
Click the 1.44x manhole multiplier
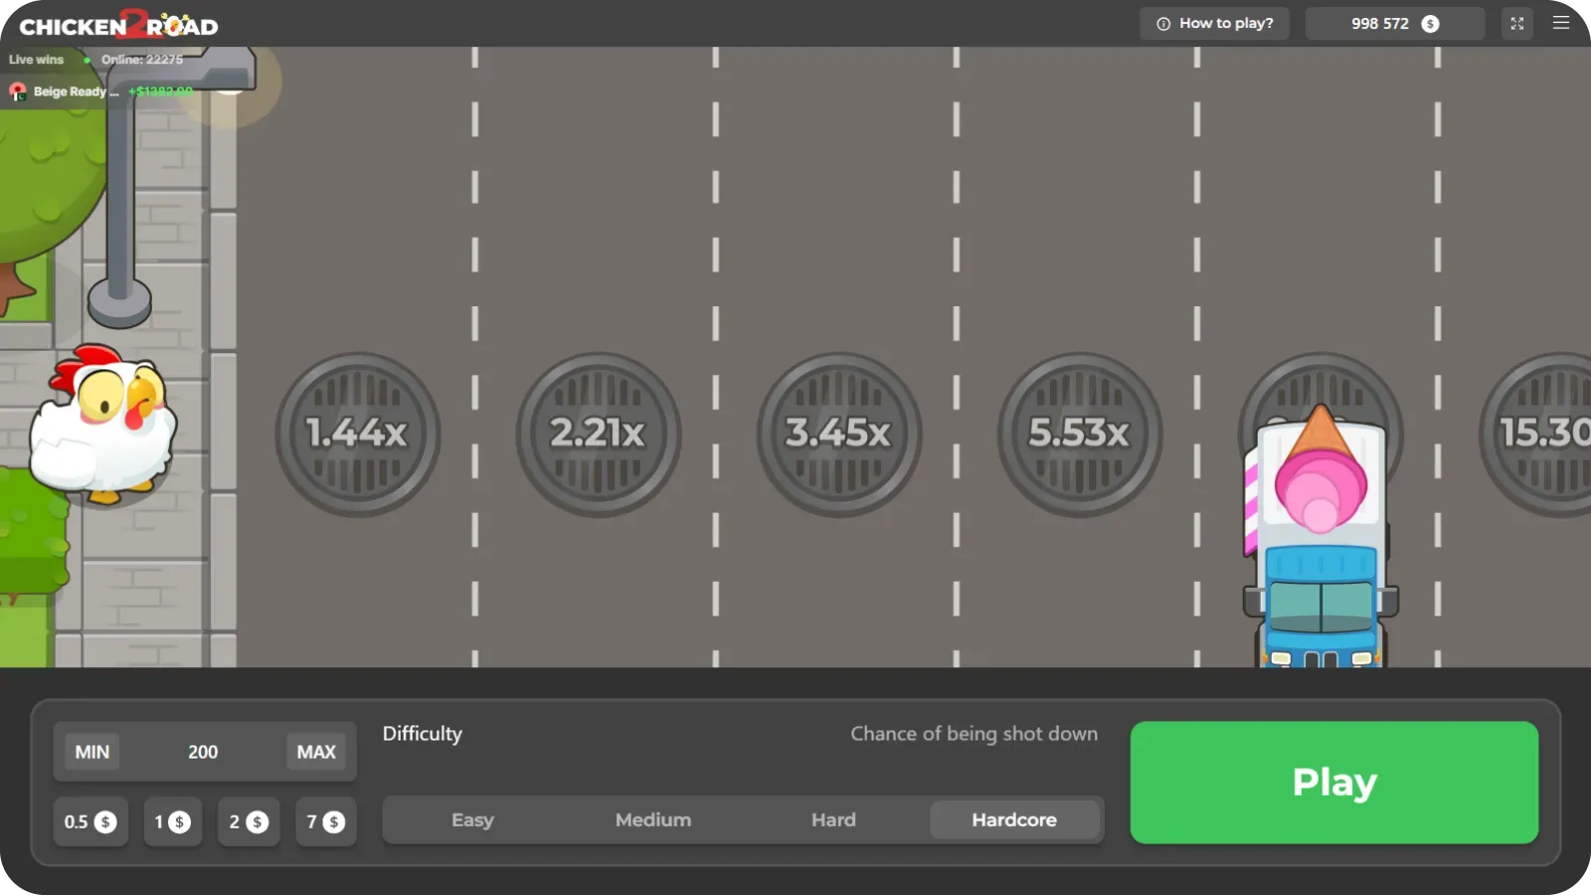(x=357, y=434)
